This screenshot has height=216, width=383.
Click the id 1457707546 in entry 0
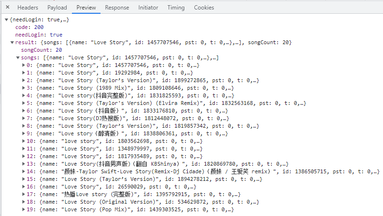coord(131,65)
